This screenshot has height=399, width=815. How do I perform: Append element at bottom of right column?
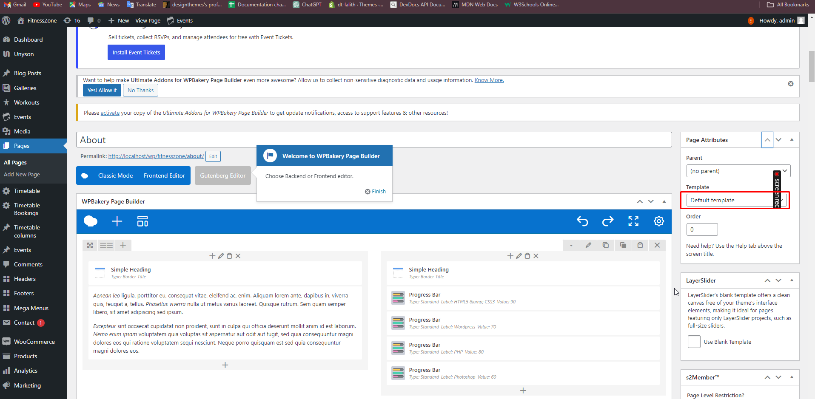coord(523,391)
